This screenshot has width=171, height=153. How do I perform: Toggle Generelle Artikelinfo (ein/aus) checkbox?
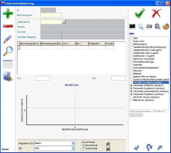point(131,85)
